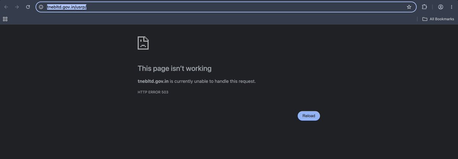458x159 pixels.
Task: Click the browser back arrow
Action: (6, 7)
